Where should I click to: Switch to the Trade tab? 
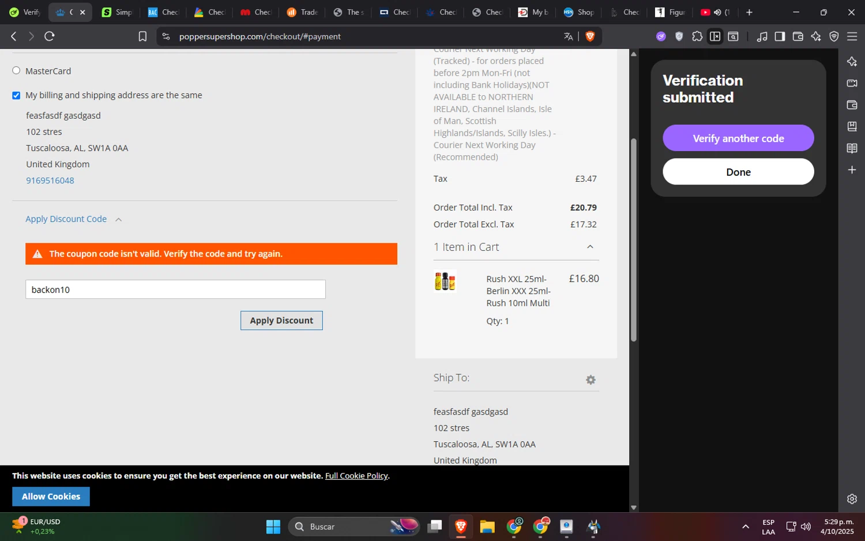(303, 12)
